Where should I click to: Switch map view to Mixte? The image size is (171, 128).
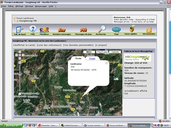point(89,52)
